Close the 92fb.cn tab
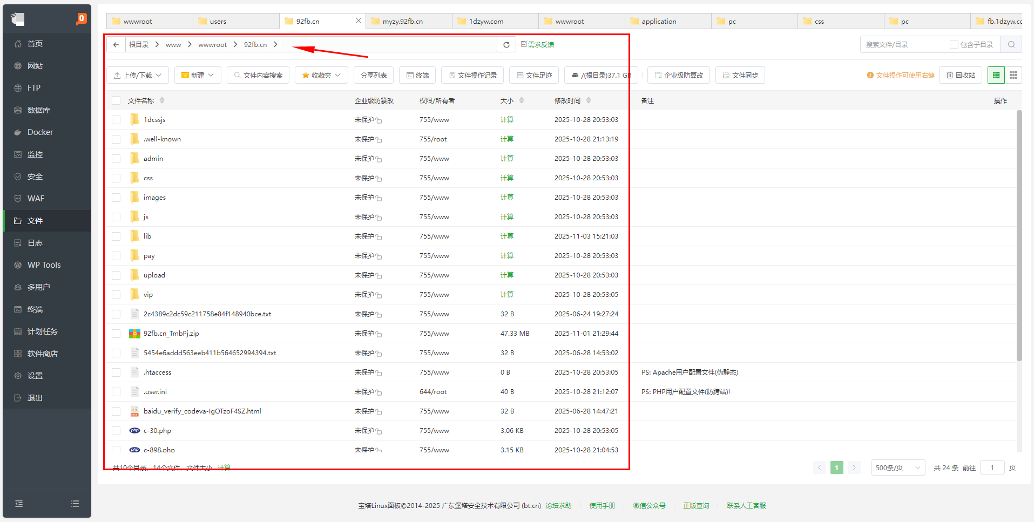Viewport: 1034px width, 522px height. pyautogui.click(x=358, y=21)
